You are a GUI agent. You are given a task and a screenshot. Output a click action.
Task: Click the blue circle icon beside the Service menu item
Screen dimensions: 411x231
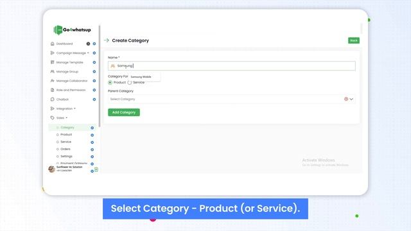pyautogui.click(x=92, y=142)
